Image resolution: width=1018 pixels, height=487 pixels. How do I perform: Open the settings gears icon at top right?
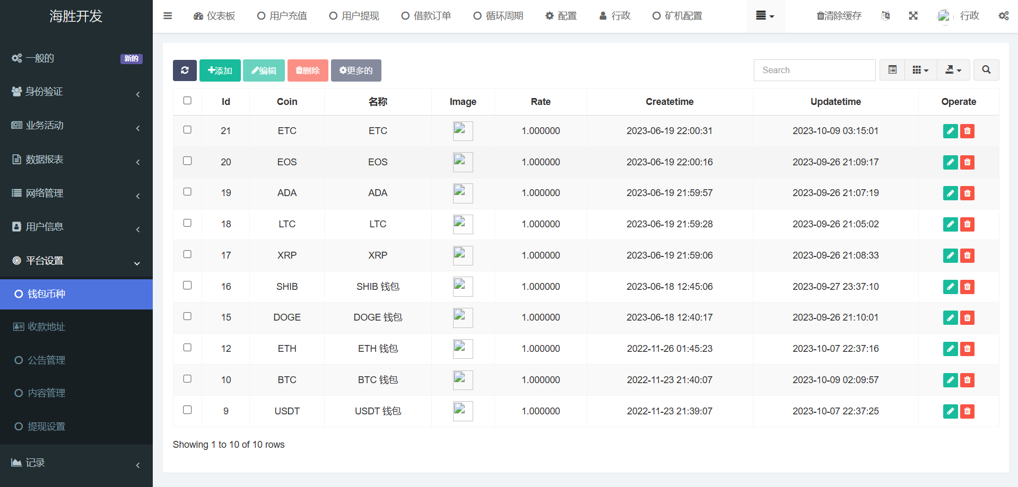(1003, 16)
